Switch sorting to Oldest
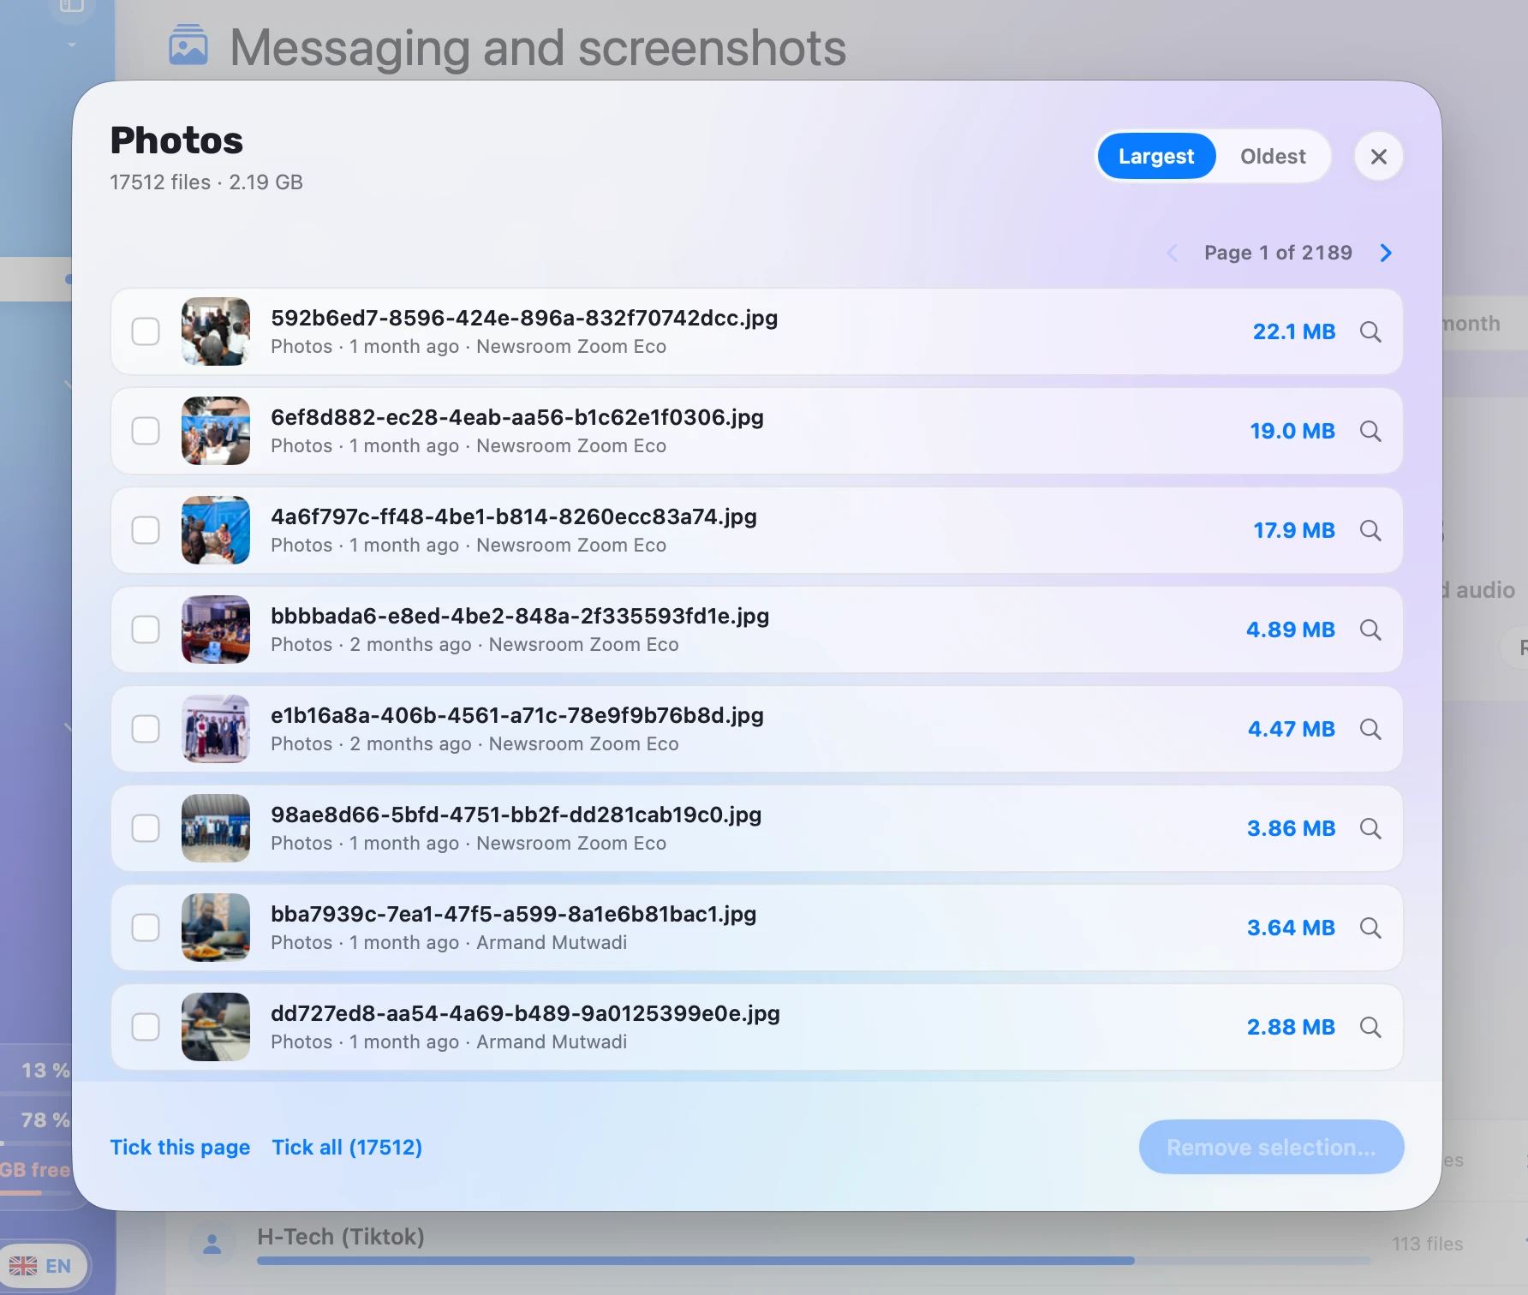Viewport: 1528px width, 1295px height. coord(1273,157)
